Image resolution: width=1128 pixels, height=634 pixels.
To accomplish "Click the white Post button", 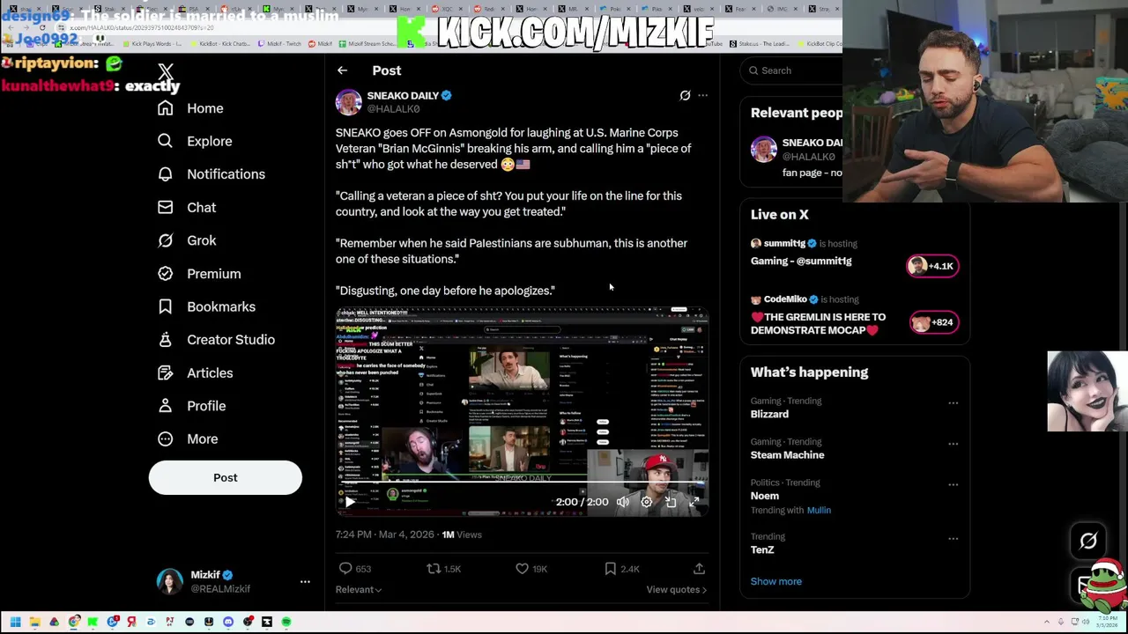I will point(226,477).
